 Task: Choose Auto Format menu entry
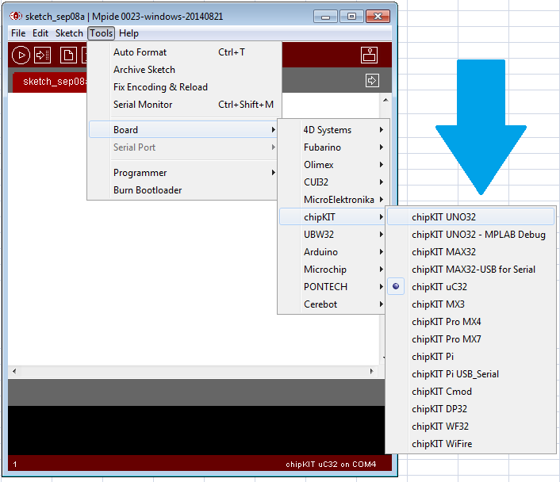click(182, 52)
